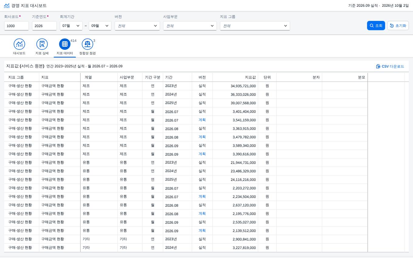Click the 지표 column header
This screenshot has width=413, height=258.
click(x=60, y=77)
